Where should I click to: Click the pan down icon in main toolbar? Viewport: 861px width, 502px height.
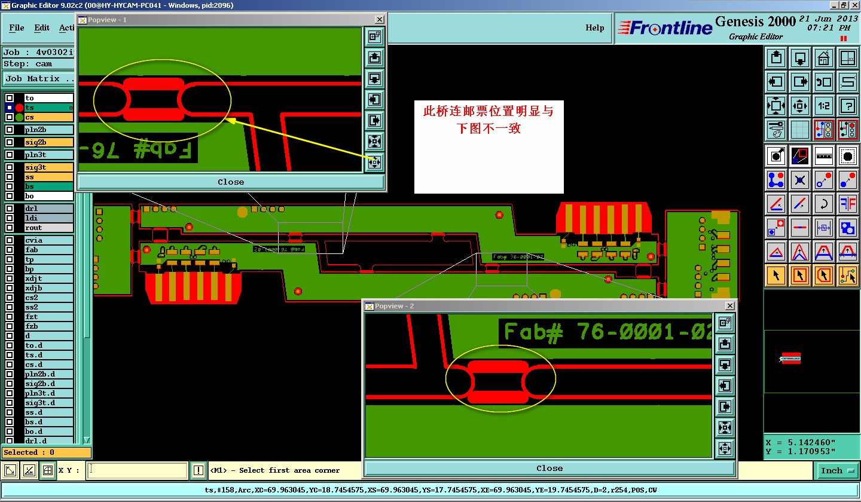tap(800, 59)
